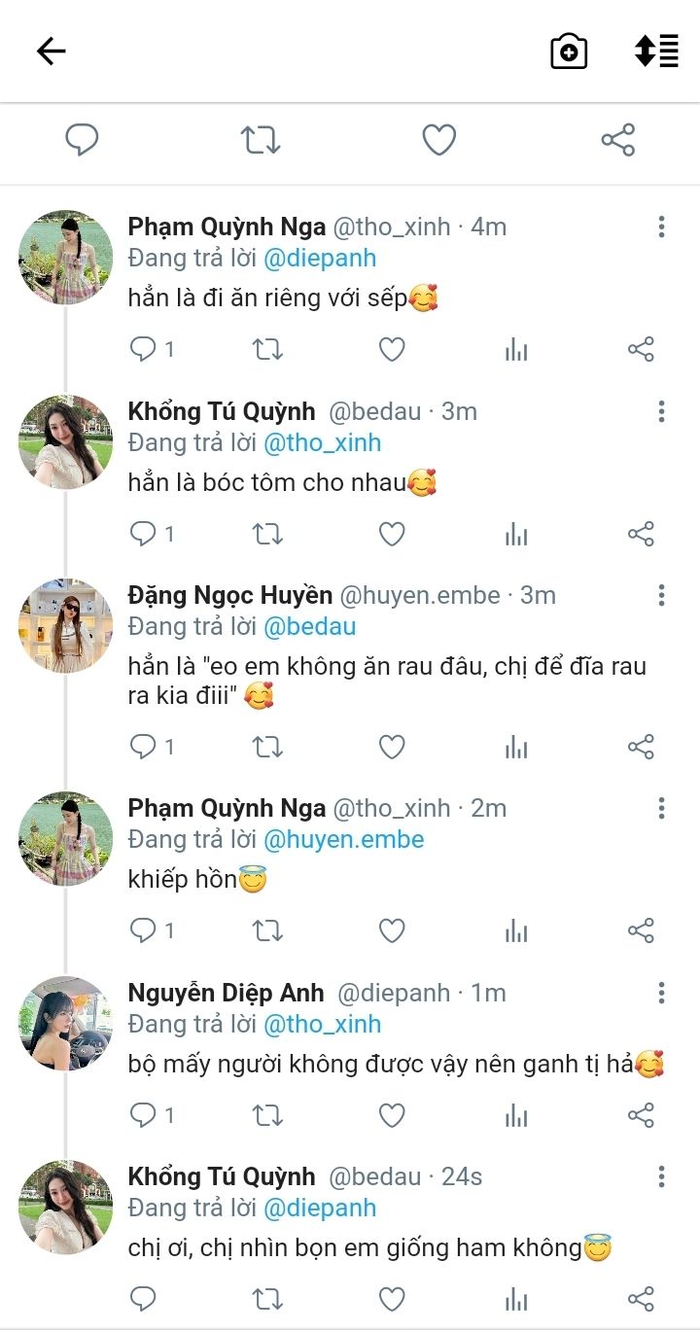Reply to "hẳn là đi ăn riêng với sếp" tweet
The height and width of the screenshot is (1332, 700).
[x=144, y=349]
